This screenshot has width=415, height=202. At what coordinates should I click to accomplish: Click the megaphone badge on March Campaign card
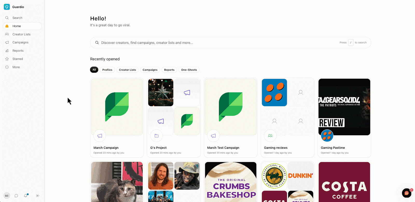tap(100, 136)
